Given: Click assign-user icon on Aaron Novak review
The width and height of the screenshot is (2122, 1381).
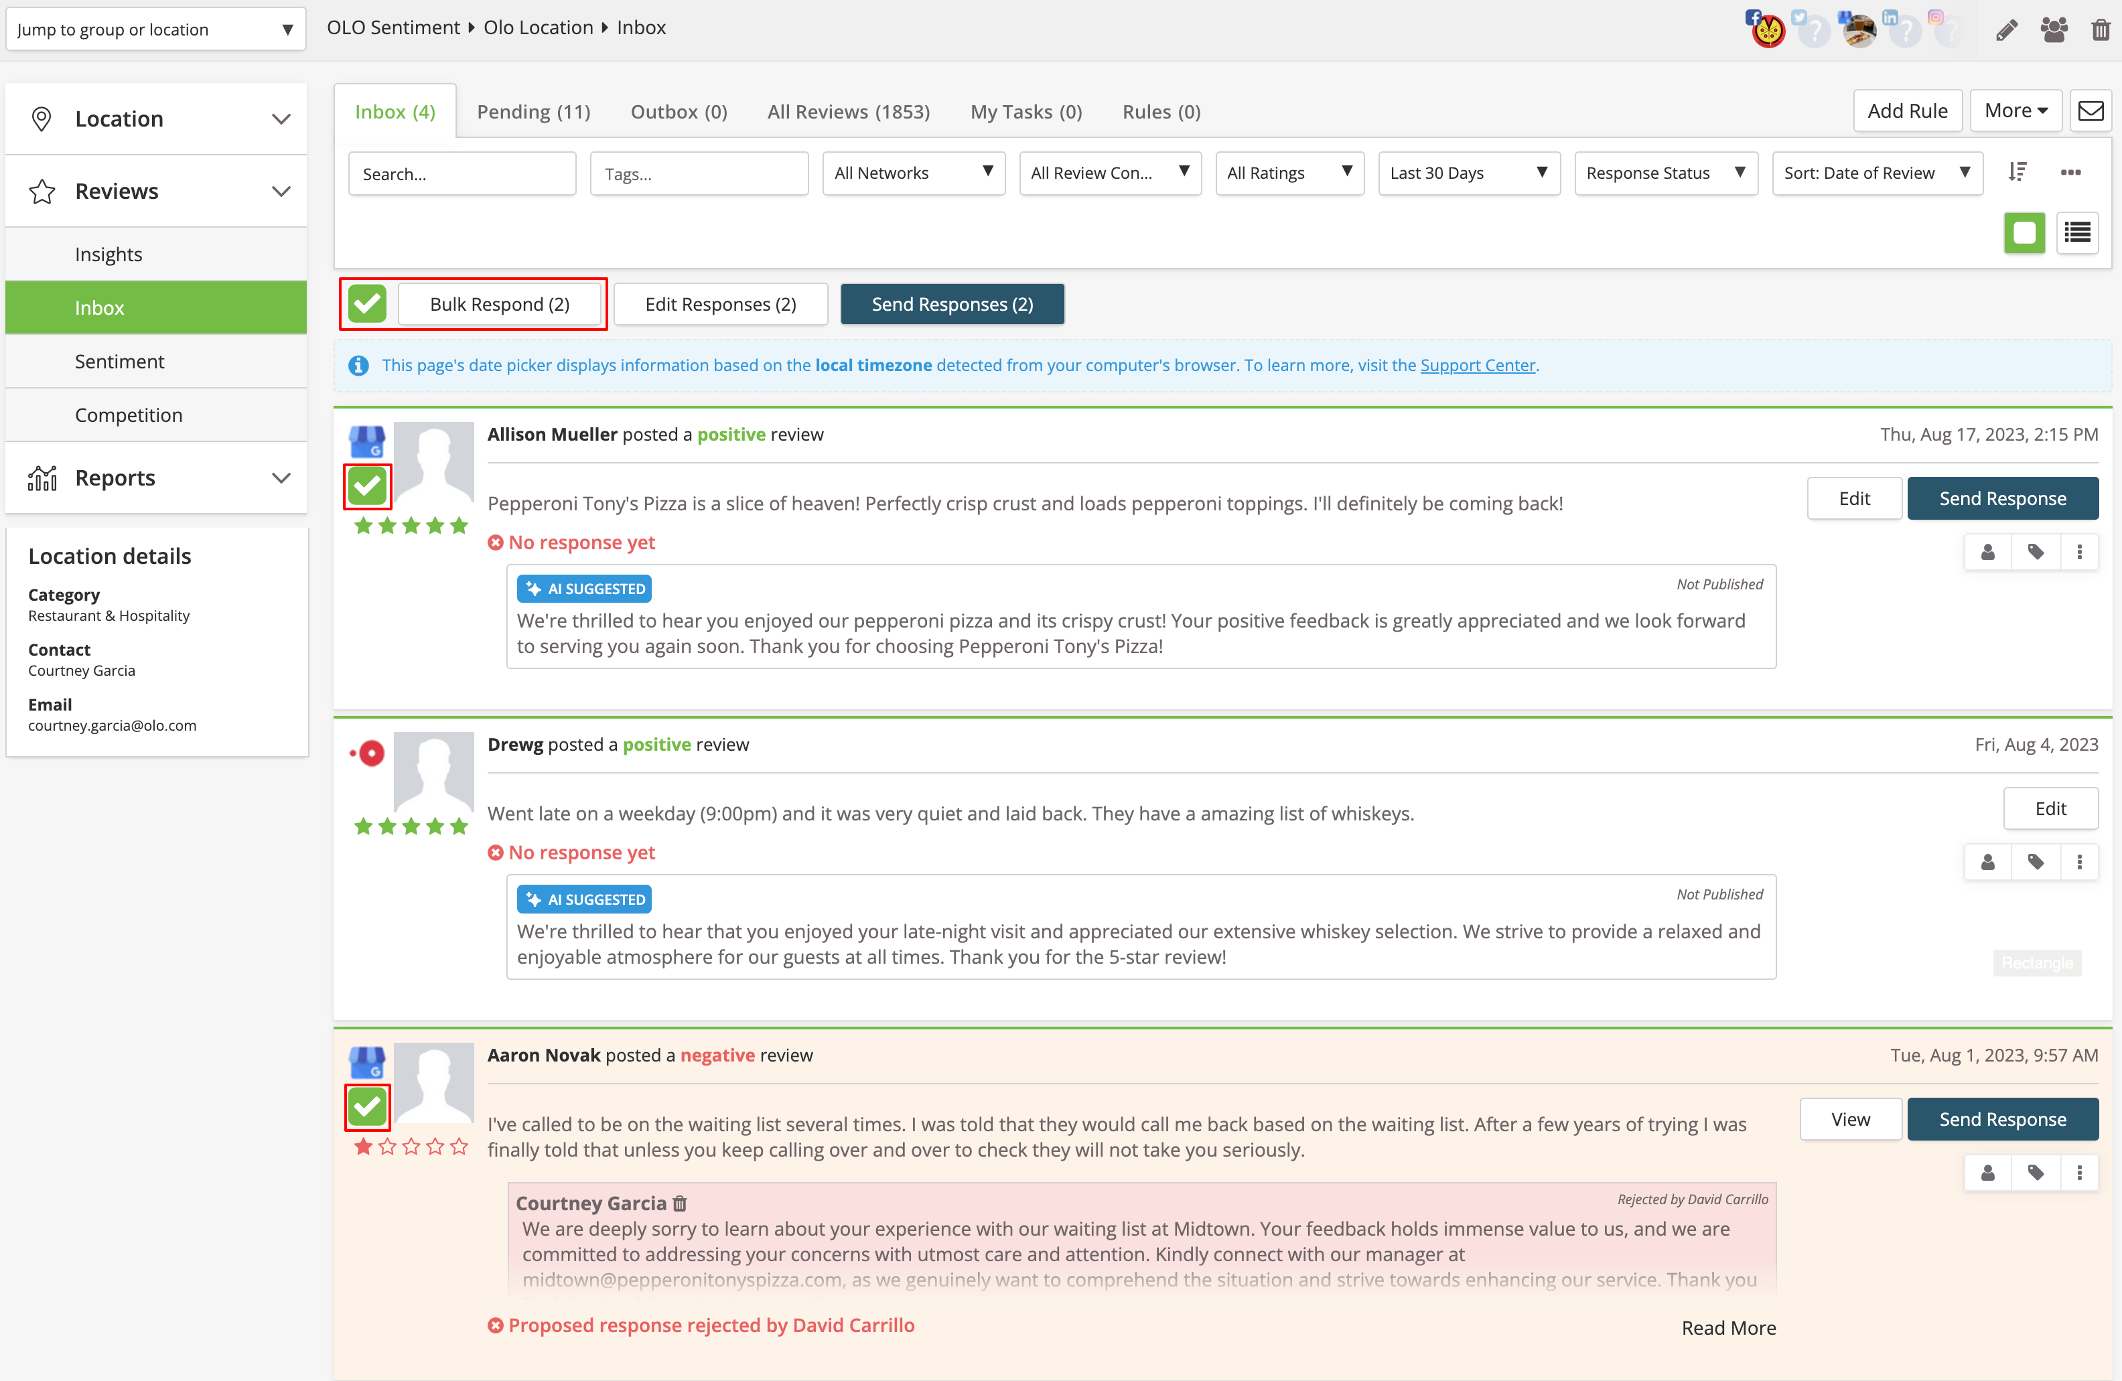Looking at the screenshot, I should point(1987,1173).
